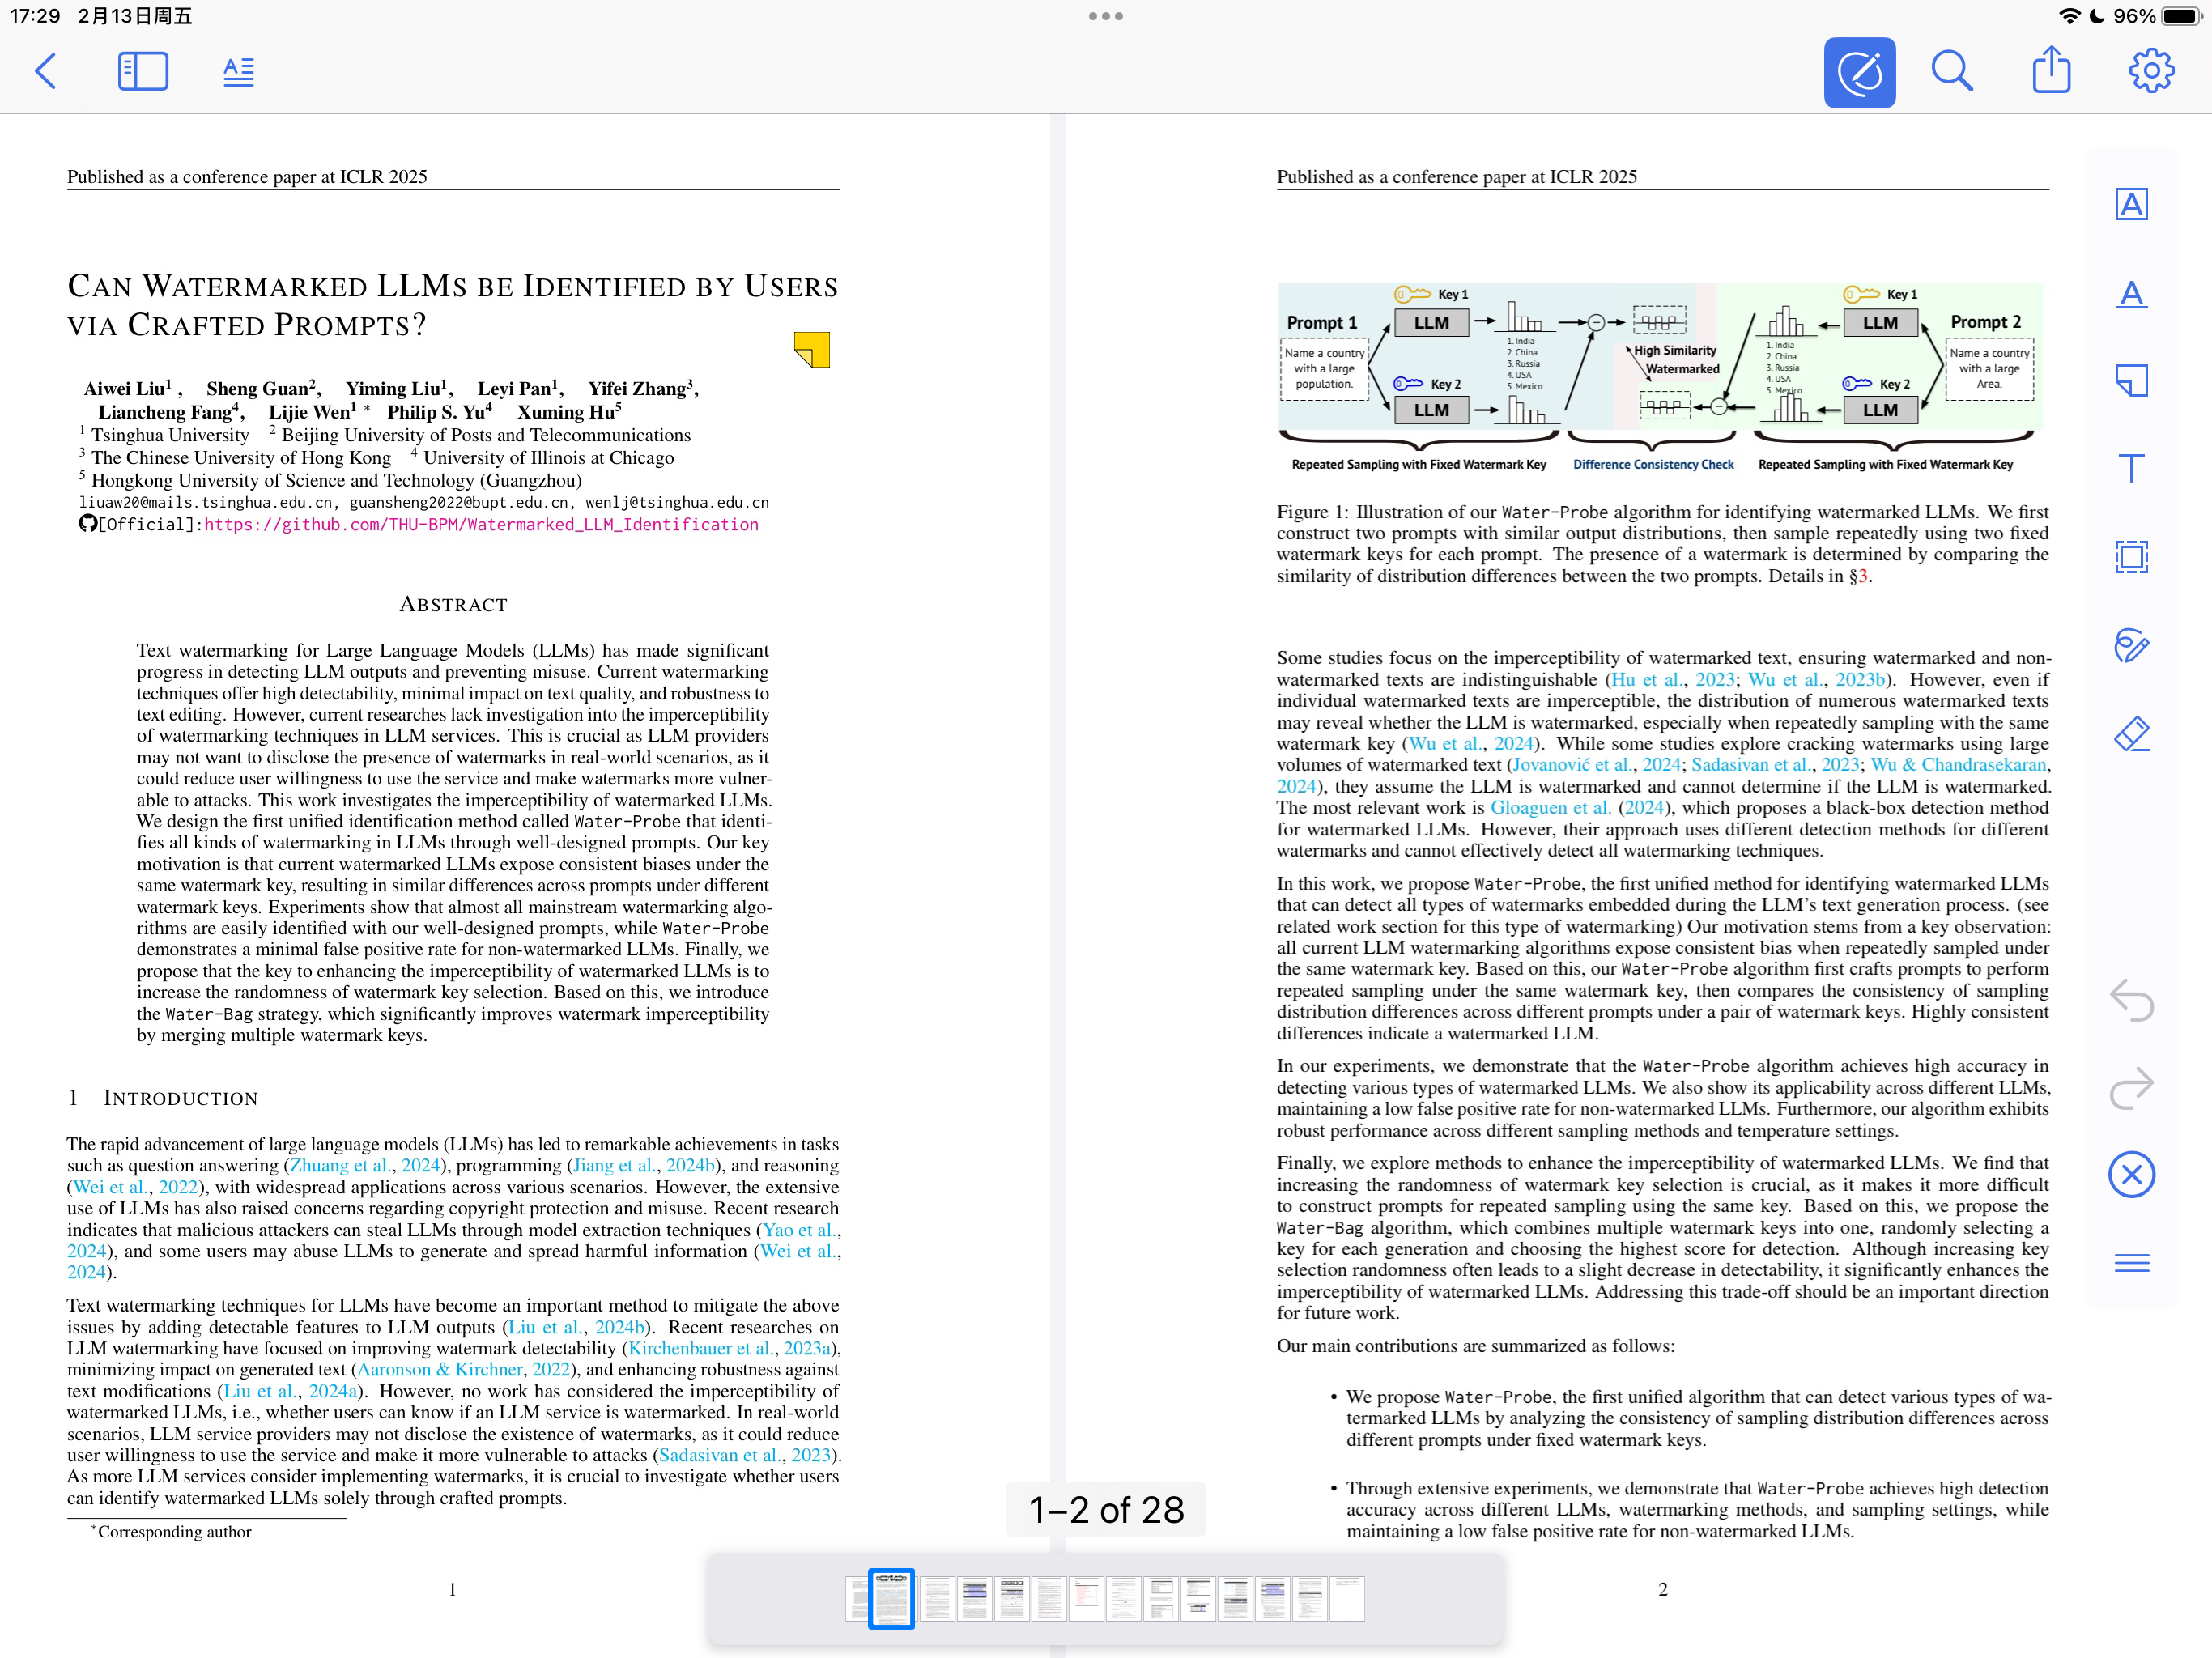Open the yellow sticky note annotation
The height and width of the screenshot is (1658, 2212).
[x=812, y=350]
